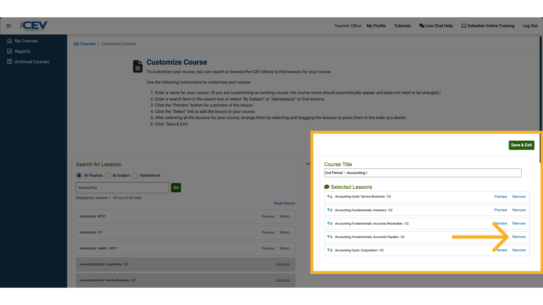Click the Selected Lessons speech bubble icon
543x305 pixels.
coord(327,187)
